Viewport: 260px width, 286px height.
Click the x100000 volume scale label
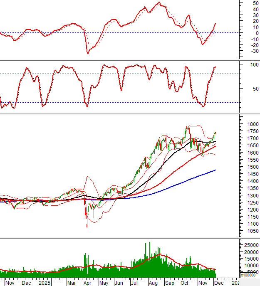(250, 275)
